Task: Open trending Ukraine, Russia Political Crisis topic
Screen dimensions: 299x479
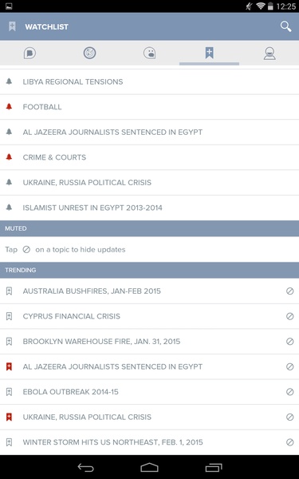Action: (x=150, y=417)
